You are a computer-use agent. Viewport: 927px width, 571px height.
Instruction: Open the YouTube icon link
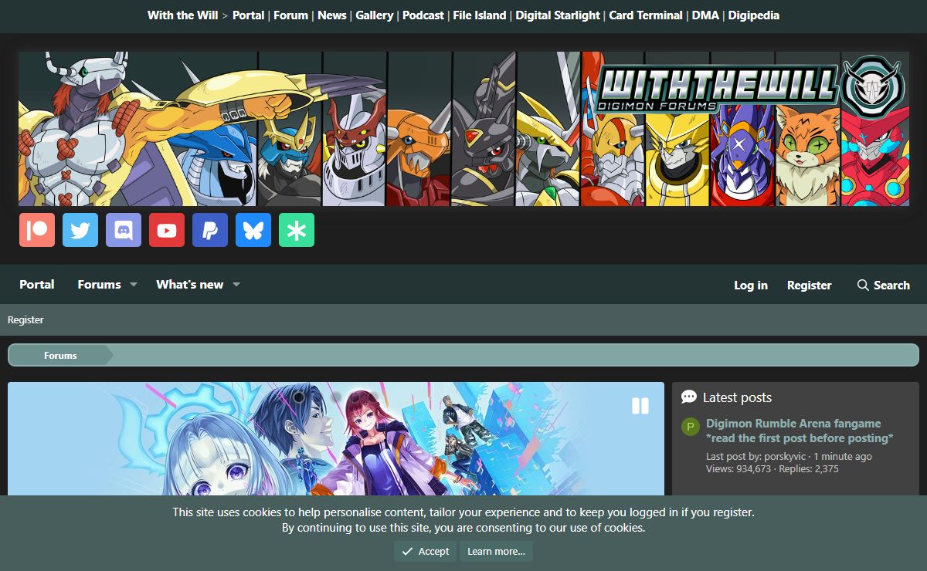point(167,230)
